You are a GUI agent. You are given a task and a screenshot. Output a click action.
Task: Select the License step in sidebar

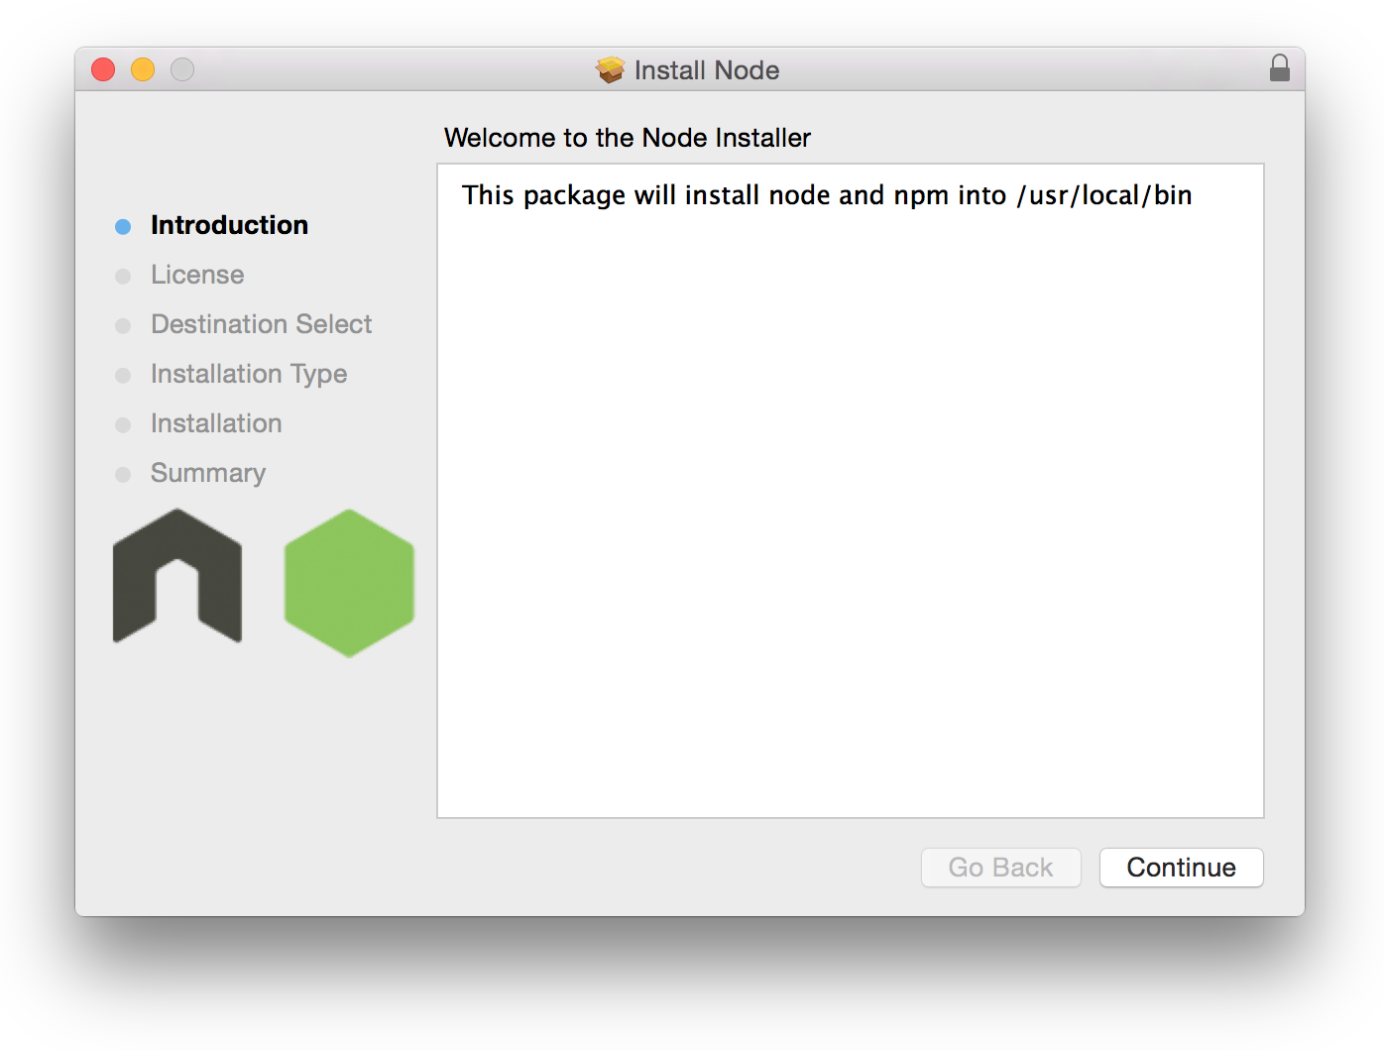pos(197,275)
